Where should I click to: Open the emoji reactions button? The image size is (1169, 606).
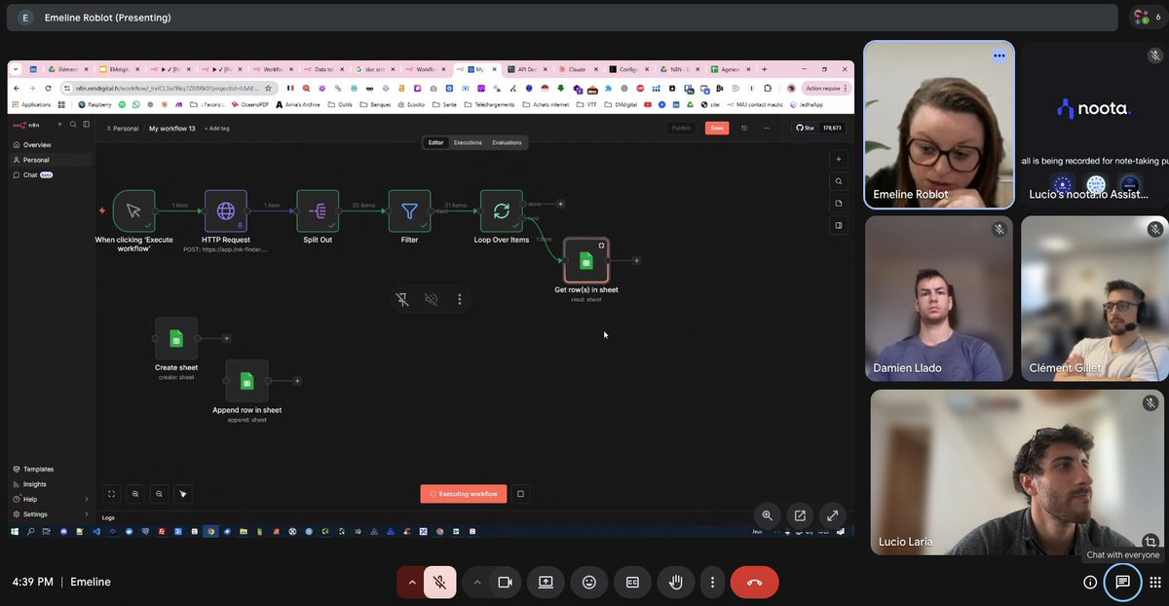pyautogui.click(x=589, y=582)
